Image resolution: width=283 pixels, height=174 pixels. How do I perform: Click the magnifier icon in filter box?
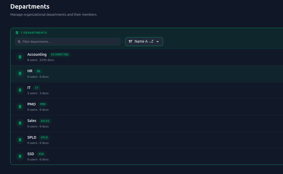19,42
